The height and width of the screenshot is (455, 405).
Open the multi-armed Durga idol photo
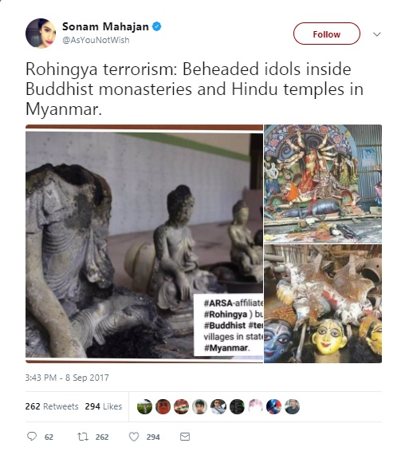[323, 184]
